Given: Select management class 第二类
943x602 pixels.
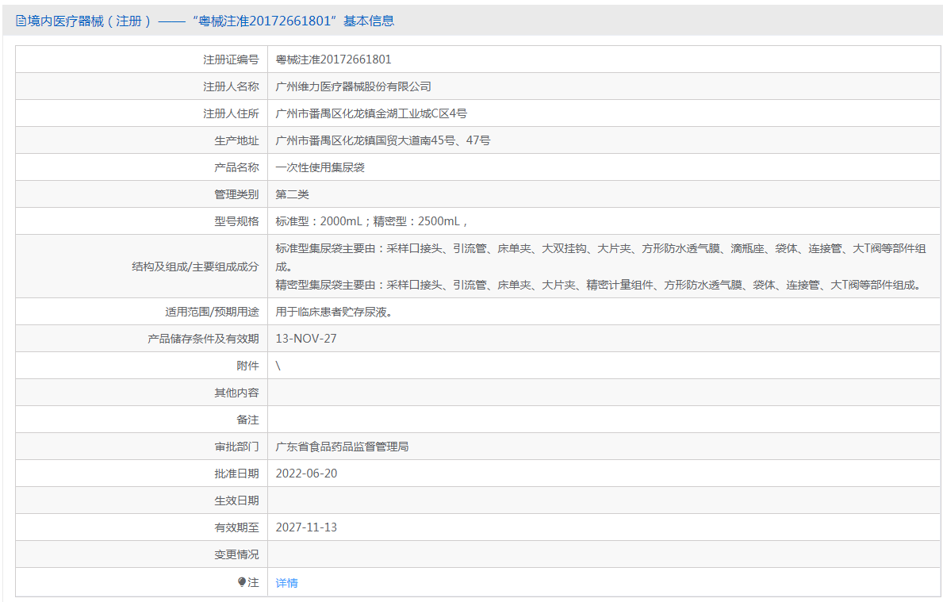Looking at the screenshot, I should [293, 195].
